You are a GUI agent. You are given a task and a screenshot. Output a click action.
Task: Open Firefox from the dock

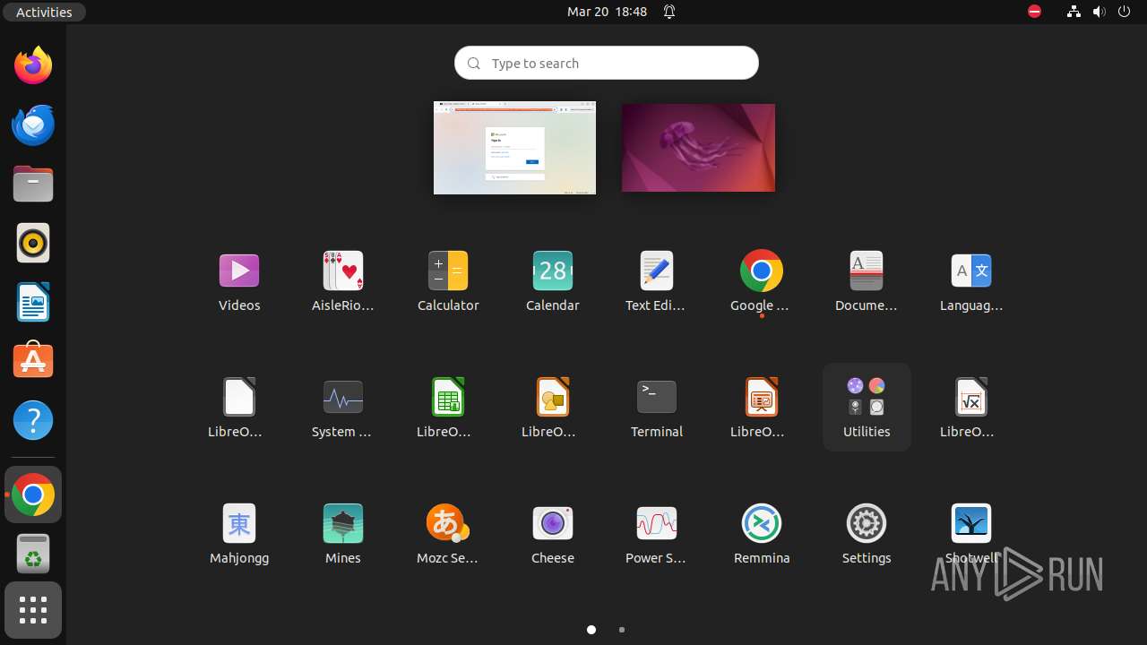coord(33,65)
